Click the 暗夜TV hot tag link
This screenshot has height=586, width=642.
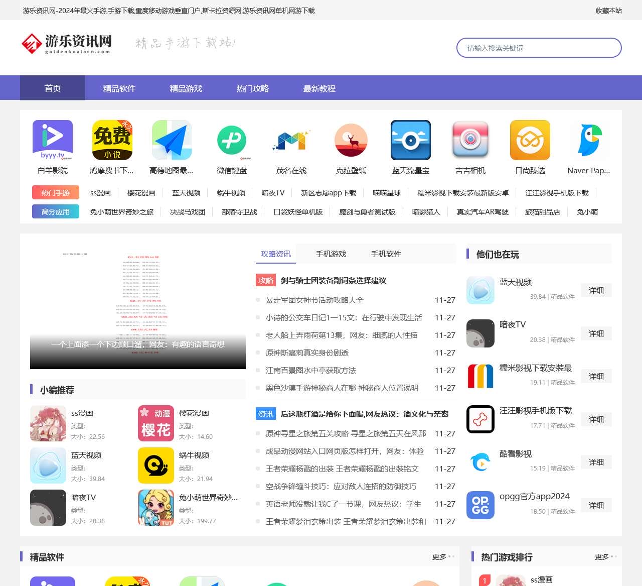(x=273, y=193)
